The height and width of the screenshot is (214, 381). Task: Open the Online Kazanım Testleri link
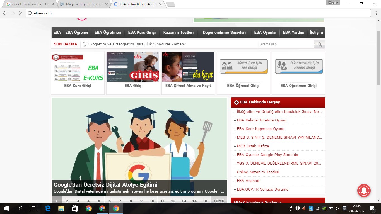point(258,172)
